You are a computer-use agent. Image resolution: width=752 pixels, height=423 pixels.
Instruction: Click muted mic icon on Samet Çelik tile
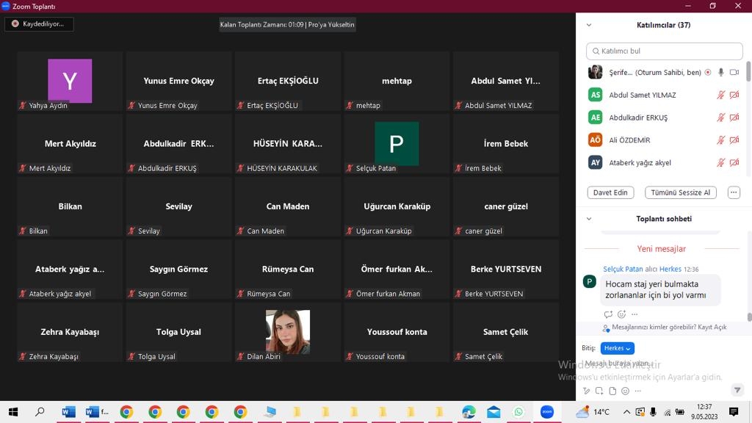click(x=458, y=356)
